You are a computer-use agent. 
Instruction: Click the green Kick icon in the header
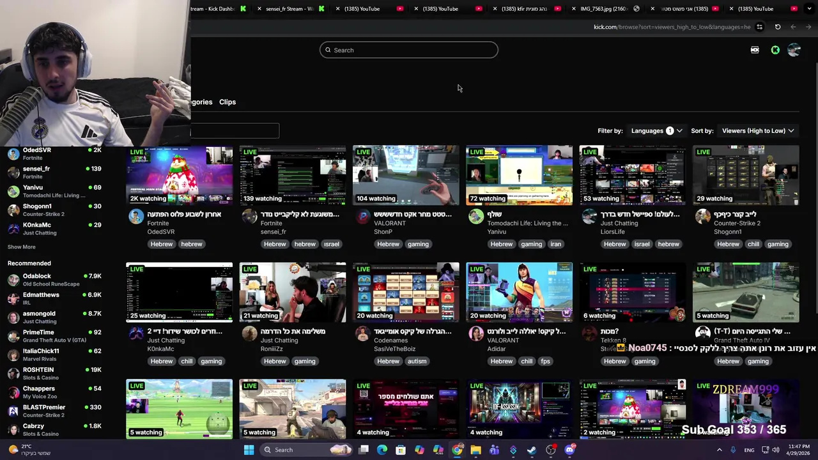tap(775, 50)
